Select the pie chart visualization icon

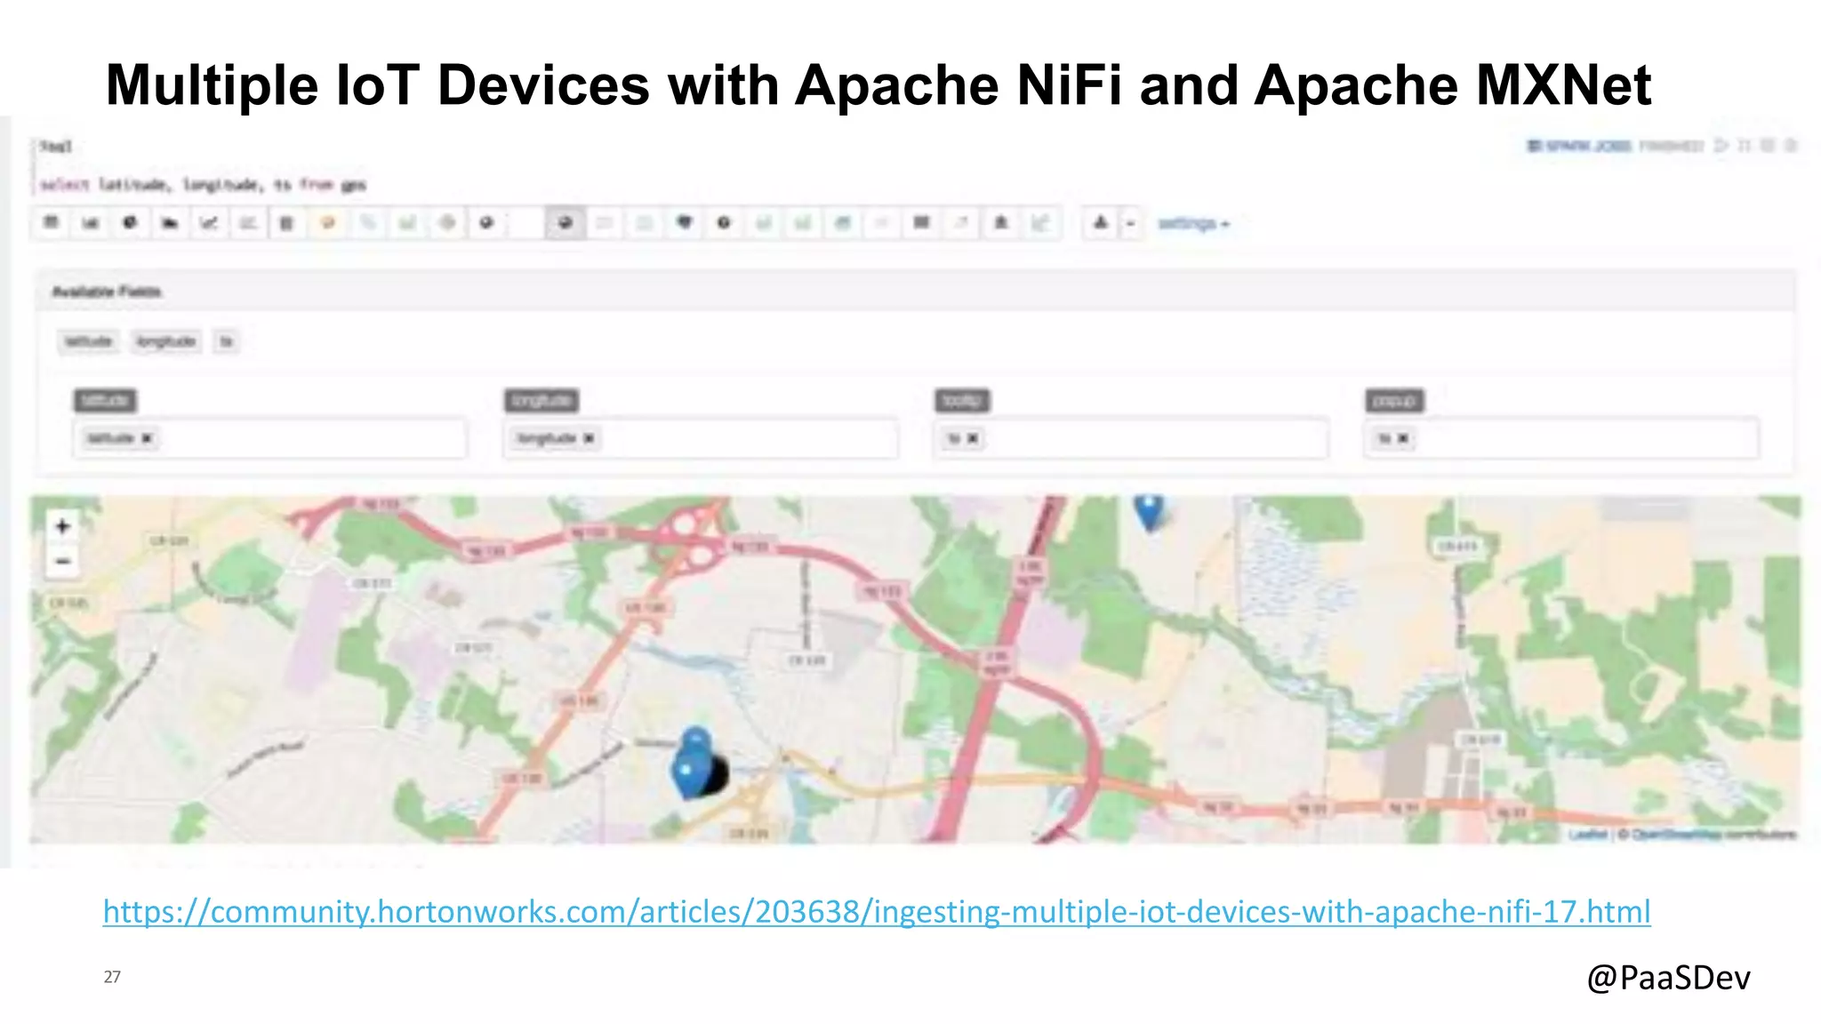130,223
